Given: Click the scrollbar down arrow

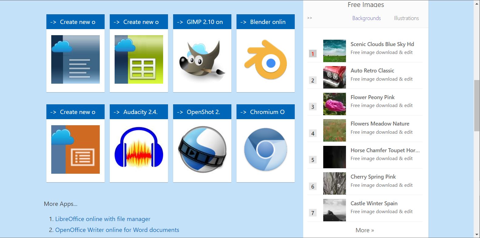Looking at the screenshot, I should [x=477, y=235].
